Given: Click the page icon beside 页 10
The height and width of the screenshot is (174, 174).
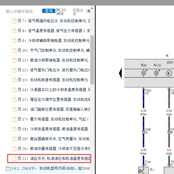Looking at the screenshot, I should point(14,51).
